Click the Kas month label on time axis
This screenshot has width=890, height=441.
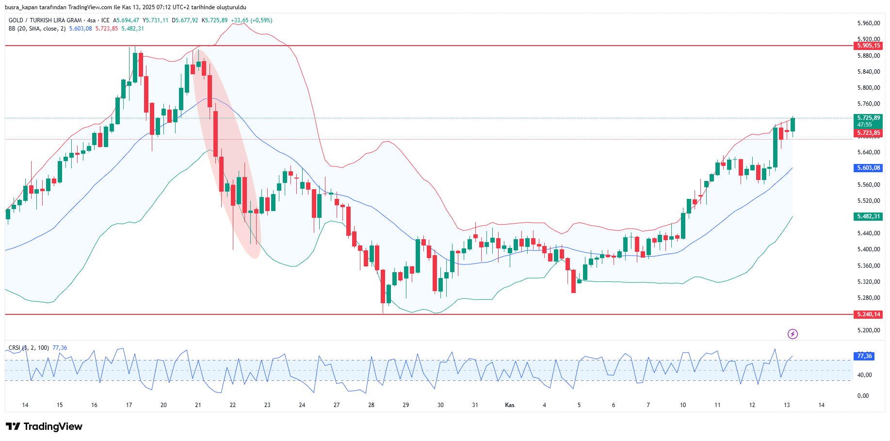click(x=510, y=405)
